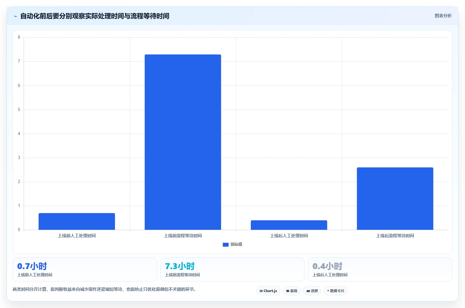
Task: Click the icon inside the Chart.js chip
Action: tap(261, 291)
